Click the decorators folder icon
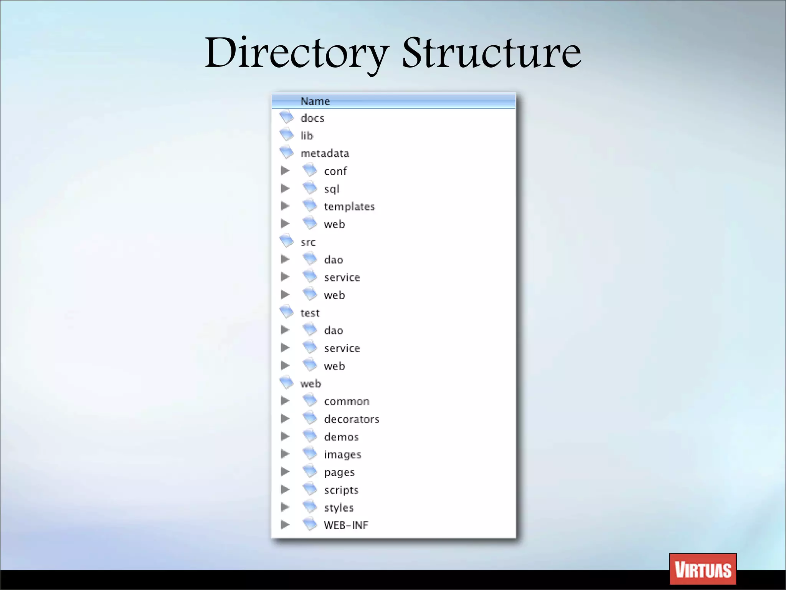Viewport: 786px width, 590px height. (x=310, y=418)
